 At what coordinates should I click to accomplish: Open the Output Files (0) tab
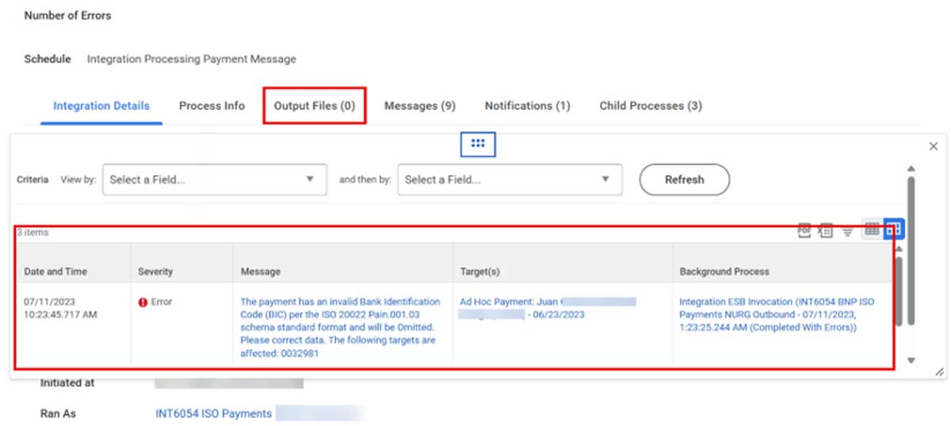(315, 105)
